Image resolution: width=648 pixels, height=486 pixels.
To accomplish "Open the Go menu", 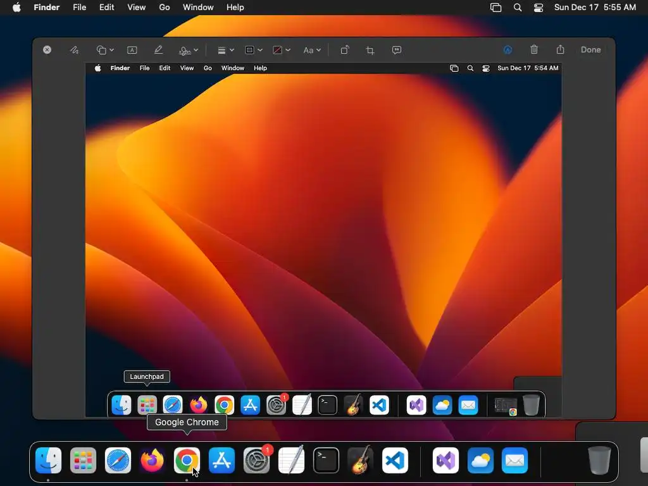I will click(x=165, y=8).
